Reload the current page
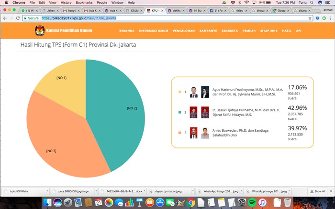This screenshot has height=209, width=335. pos(18,18)
